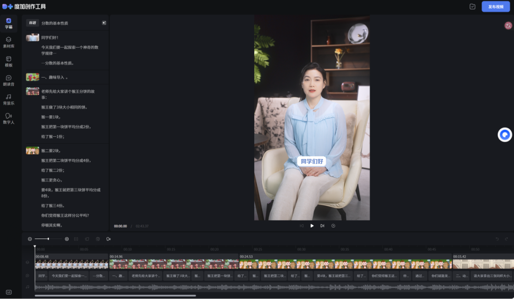Select script line 猴王把第二块饼平均分成4份
Image resolution: width=514 pixels, height=299 pixels.
pos(66,160)
